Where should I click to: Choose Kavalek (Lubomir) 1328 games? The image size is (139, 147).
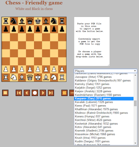pyautogui.click(x=104, y=102)
